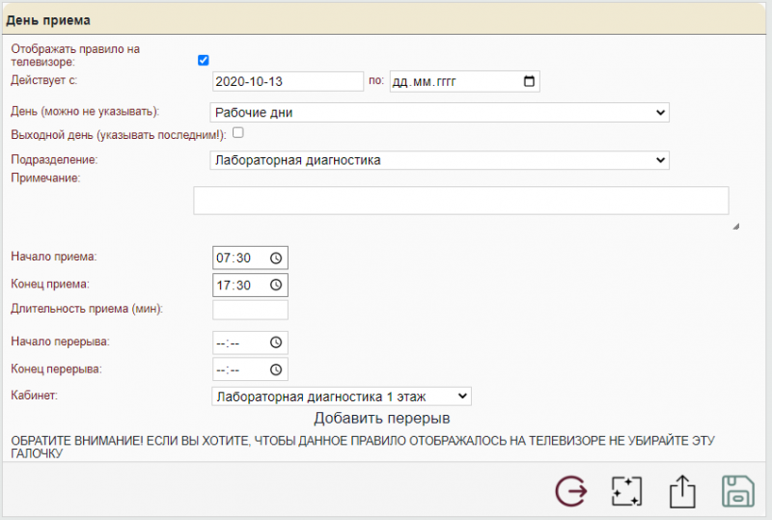Focus the Примечание text area
The image size is (772, 520).
(x=460, y=201)
